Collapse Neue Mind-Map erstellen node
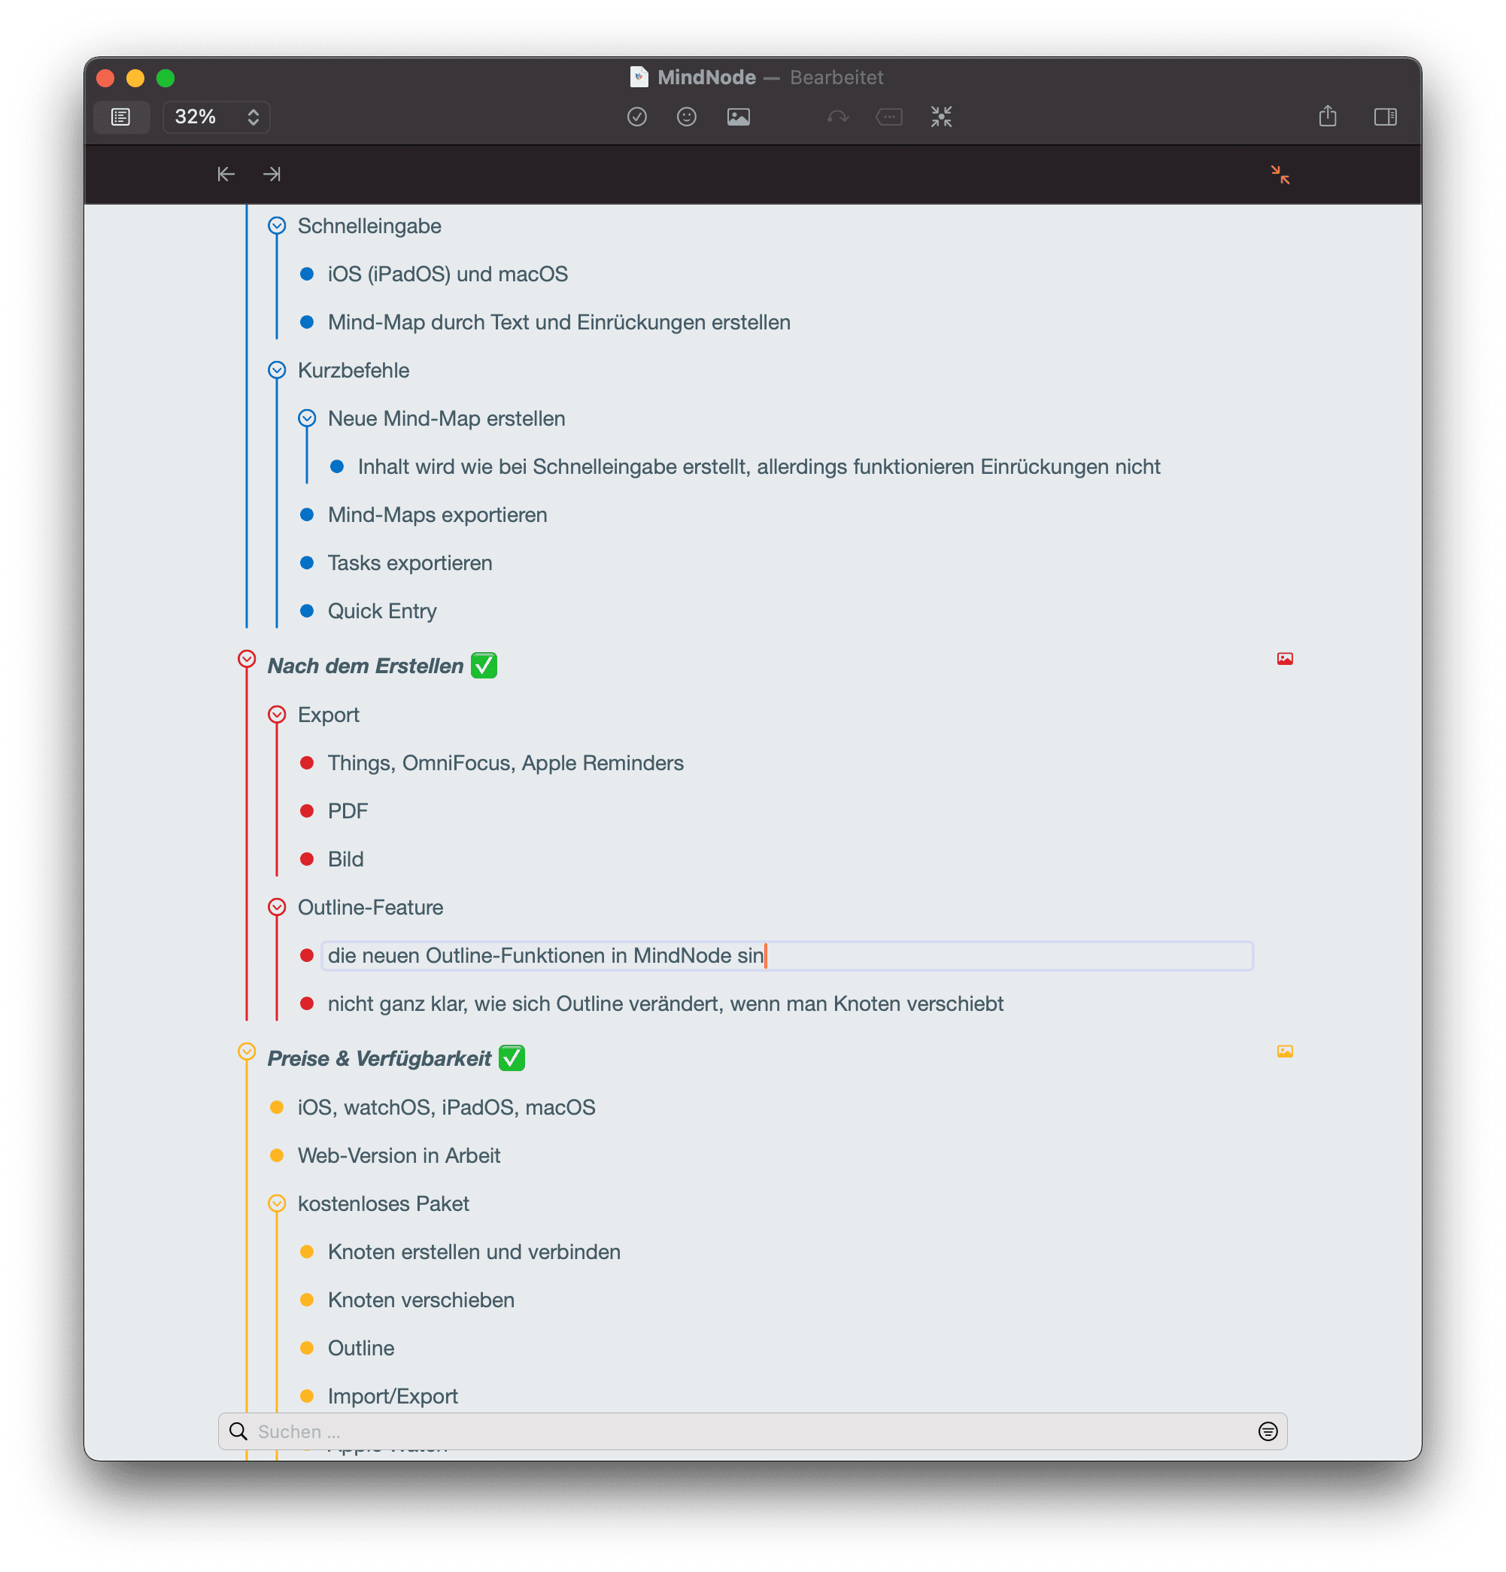Image resolution: width=1506 pixels, height=1572 pixels. (306, 419)
